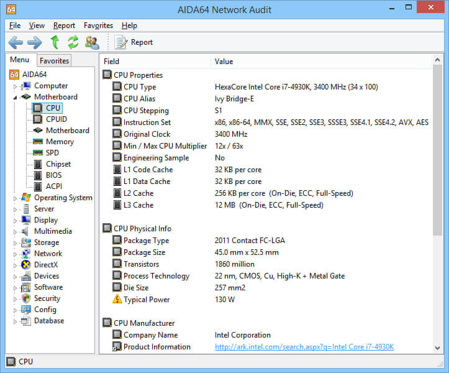The image size is (449, 373).
Task: Open the Report menu
Action: [64, 25]
